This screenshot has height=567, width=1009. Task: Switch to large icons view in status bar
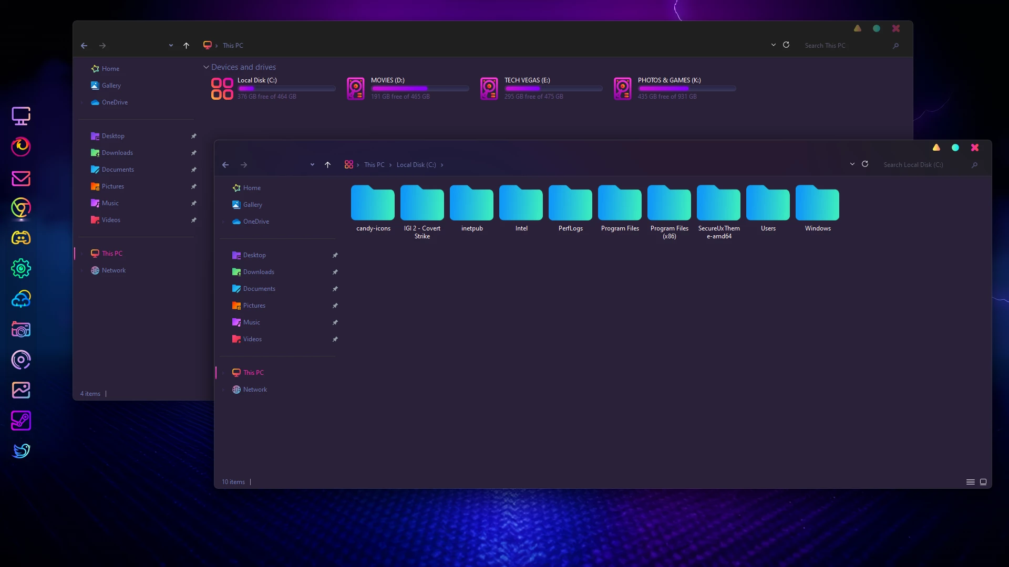(x=983, y=482)
